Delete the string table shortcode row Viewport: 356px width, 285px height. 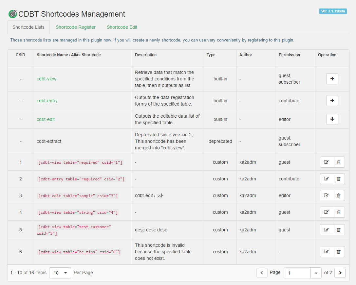click(339, 212)
